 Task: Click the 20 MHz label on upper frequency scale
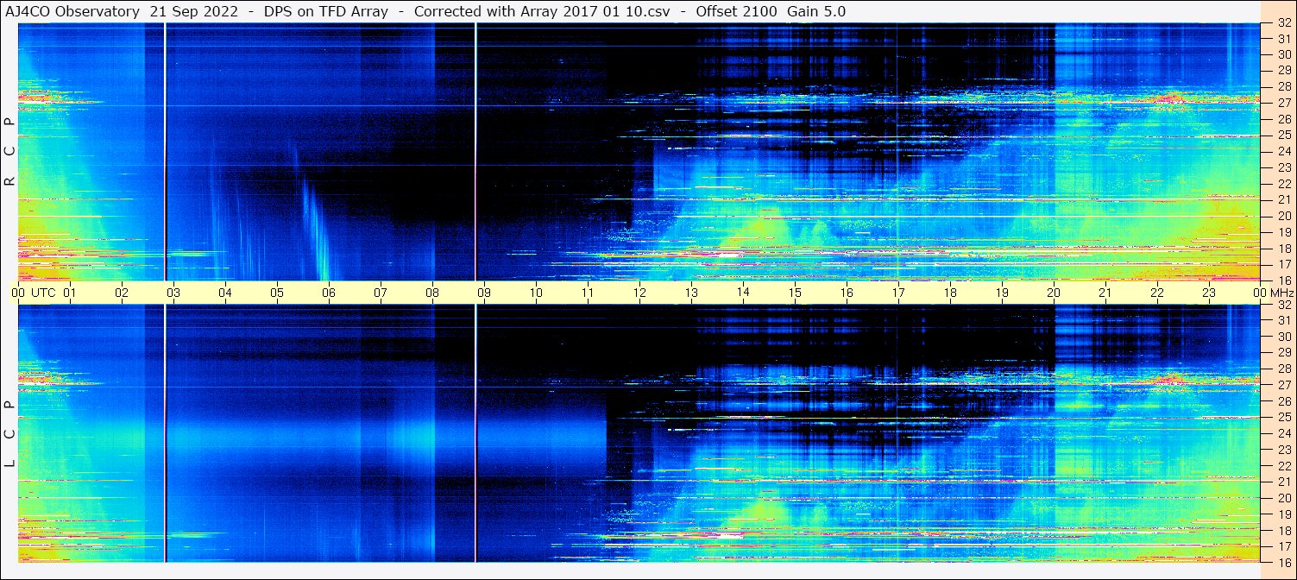1283,216
